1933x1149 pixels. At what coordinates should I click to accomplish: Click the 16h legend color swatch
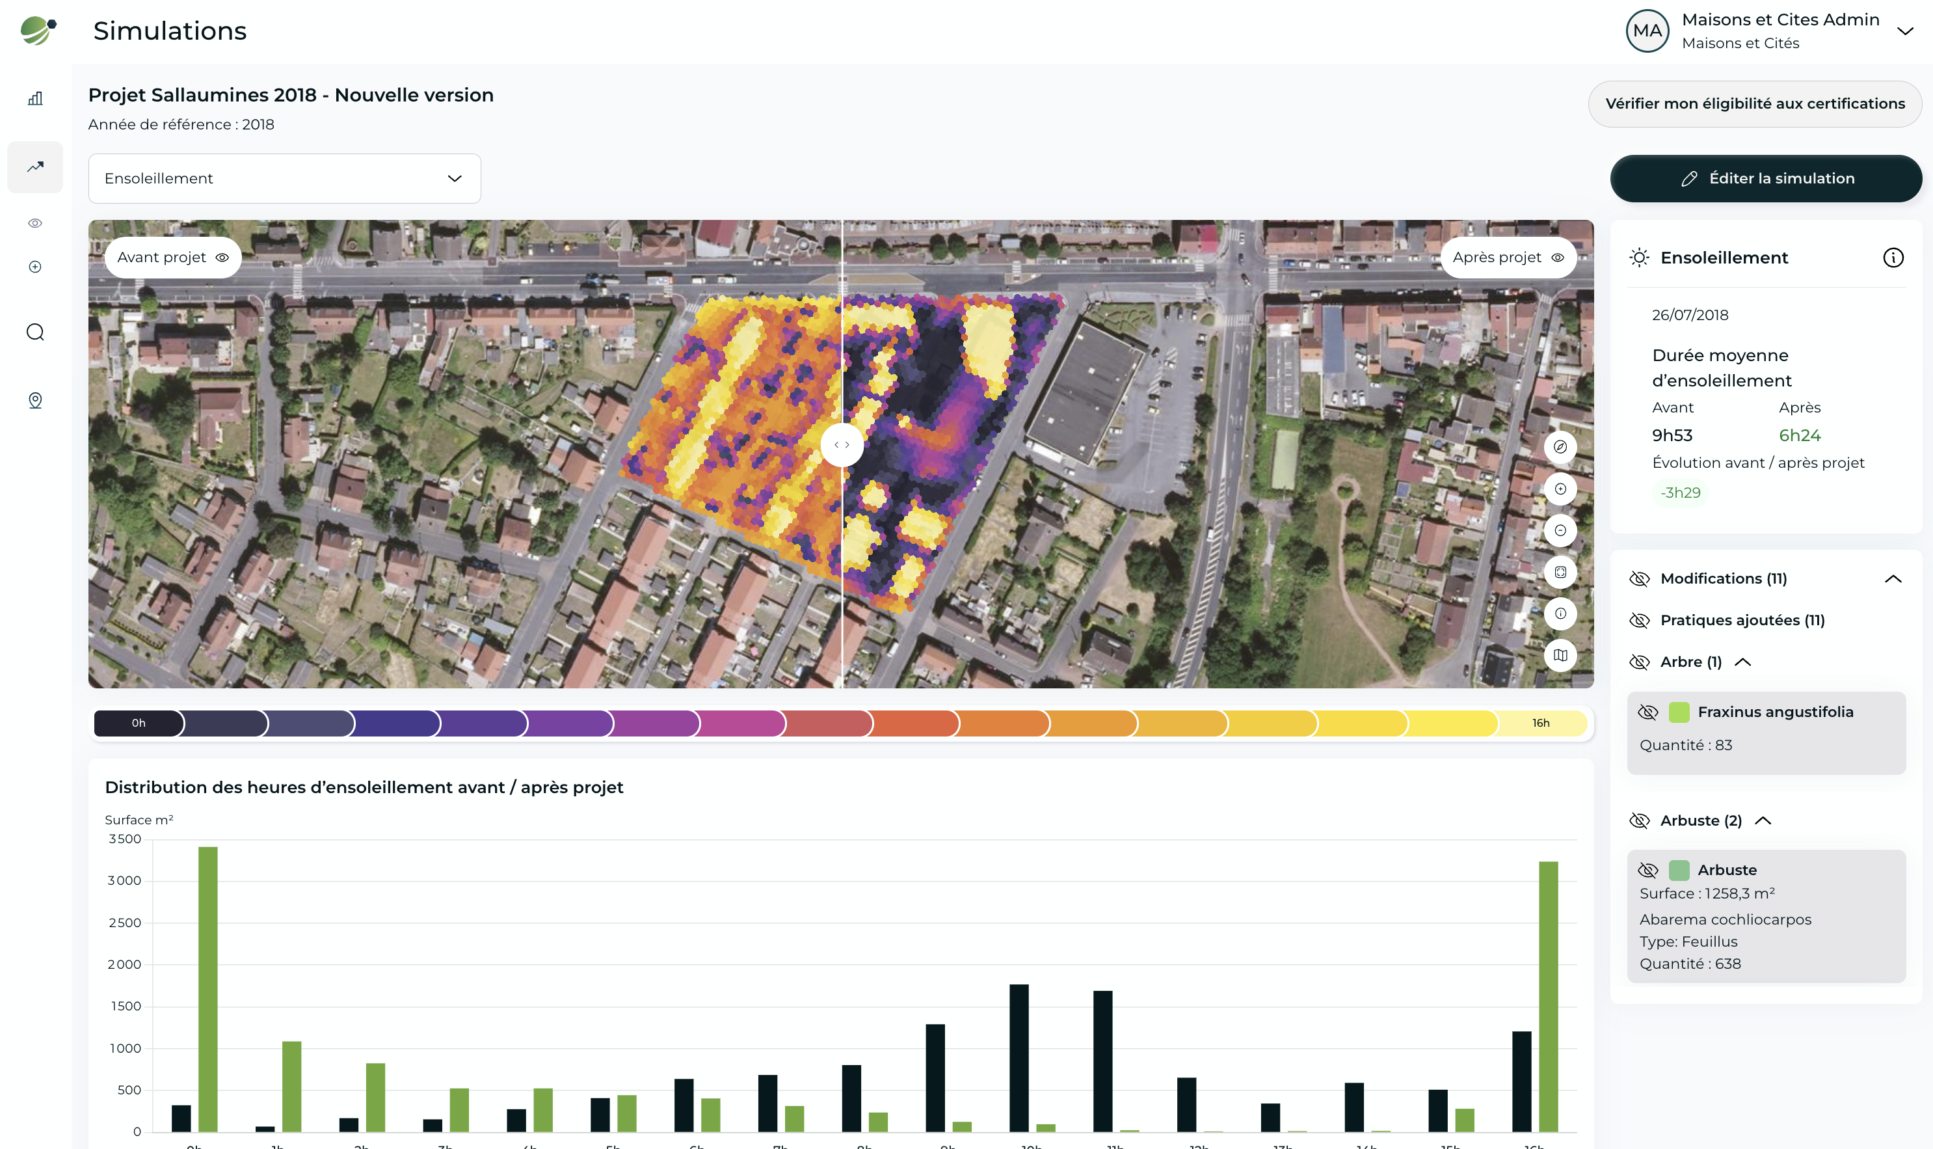point(1541,723)
